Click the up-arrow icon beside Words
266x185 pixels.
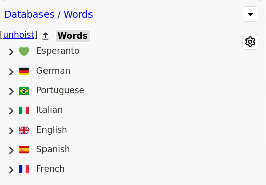click(x=46, y=36)
